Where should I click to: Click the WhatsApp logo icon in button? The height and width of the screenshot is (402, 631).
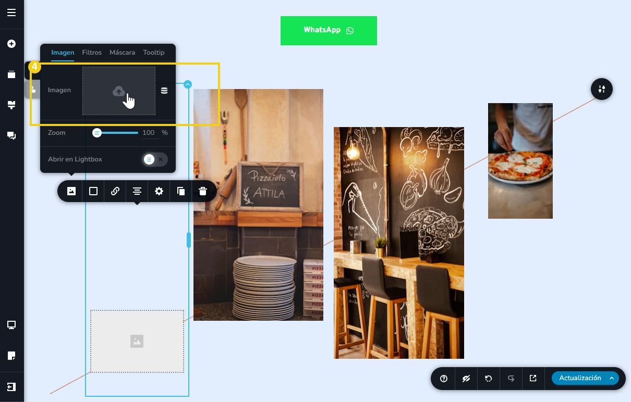(x=350, y=30)
